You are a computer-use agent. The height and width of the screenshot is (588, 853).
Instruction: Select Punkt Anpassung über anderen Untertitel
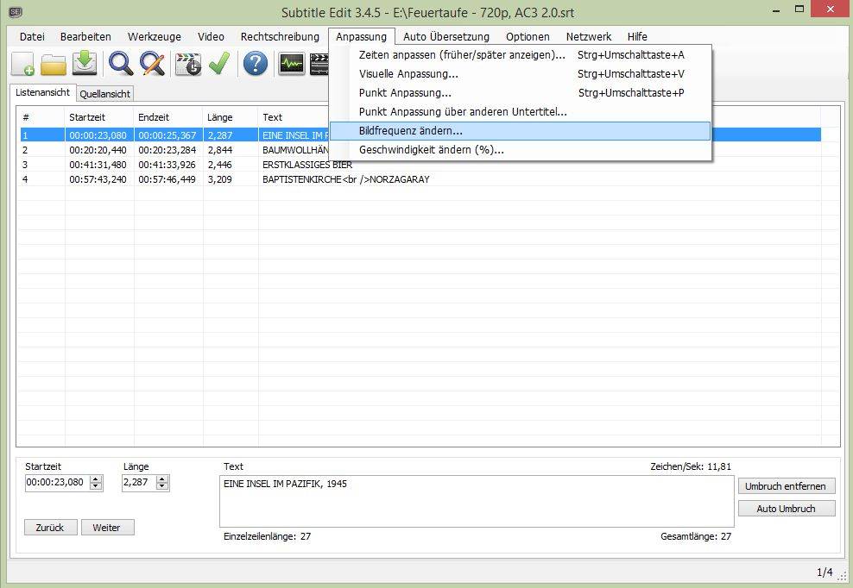click(520, 112)
